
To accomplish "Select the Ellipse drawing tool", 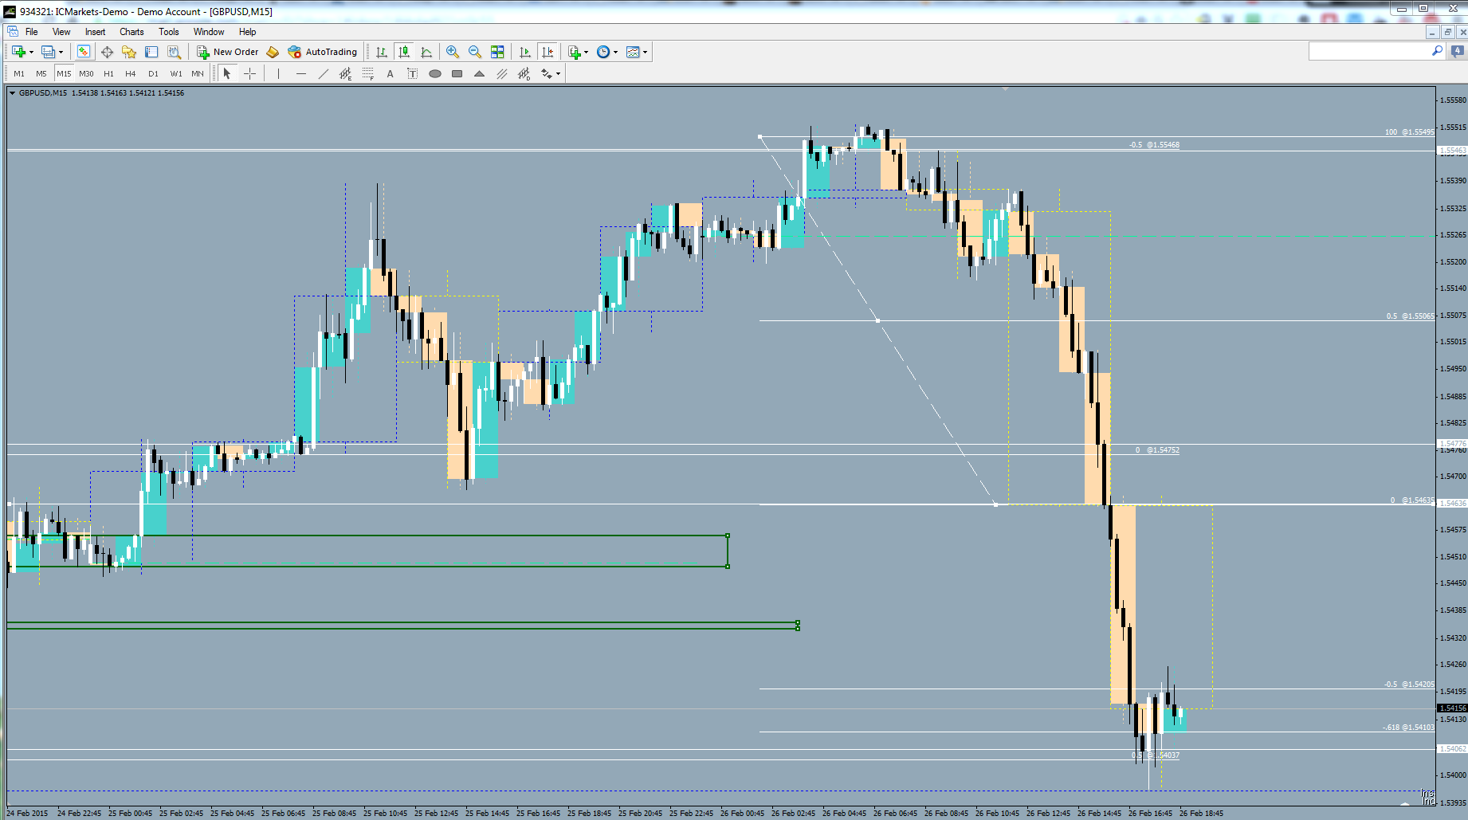I will point(434,73).
